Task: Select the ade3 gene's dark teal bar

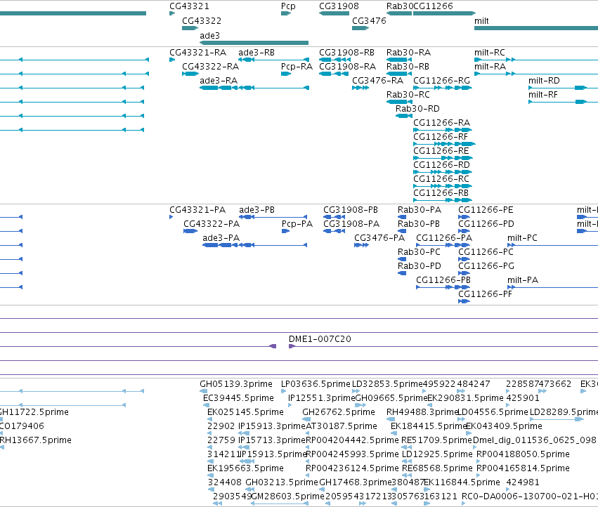Action: [254, 43]
